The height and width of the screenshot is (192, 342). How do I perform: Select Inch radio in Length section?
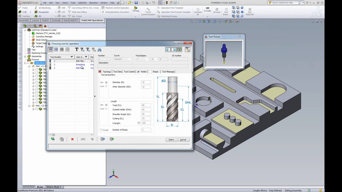pos(106,109)
